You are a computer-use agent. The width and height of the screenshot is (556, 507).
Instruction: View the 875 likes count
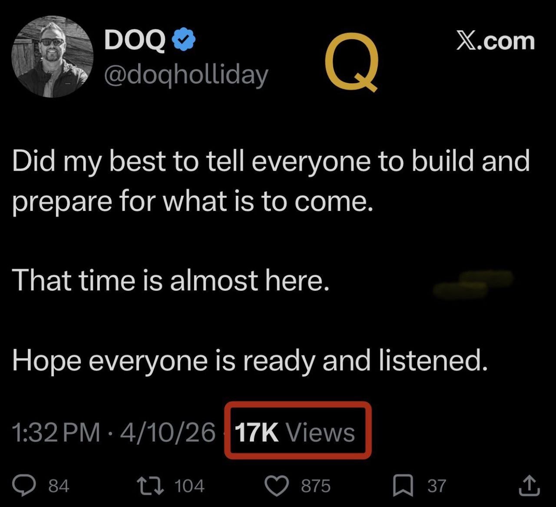pyautogui.click(x=316, y=486)
